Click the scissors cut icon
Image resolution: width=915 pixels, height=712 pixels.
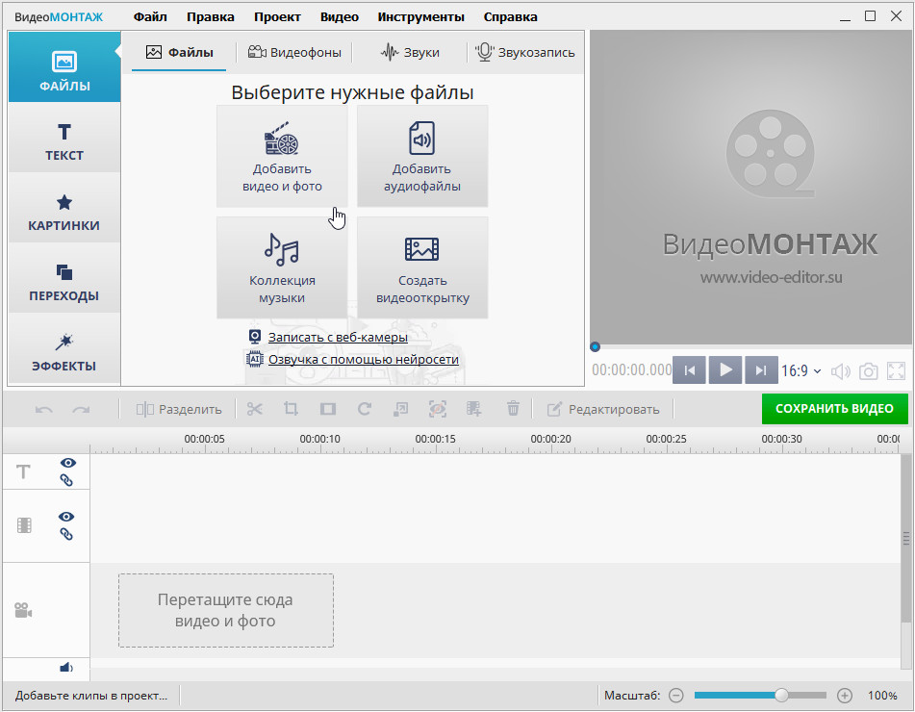[254, 409]
